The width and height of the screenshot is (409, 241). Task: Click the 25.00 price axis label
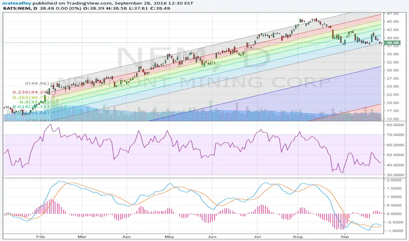coord(393,86)
